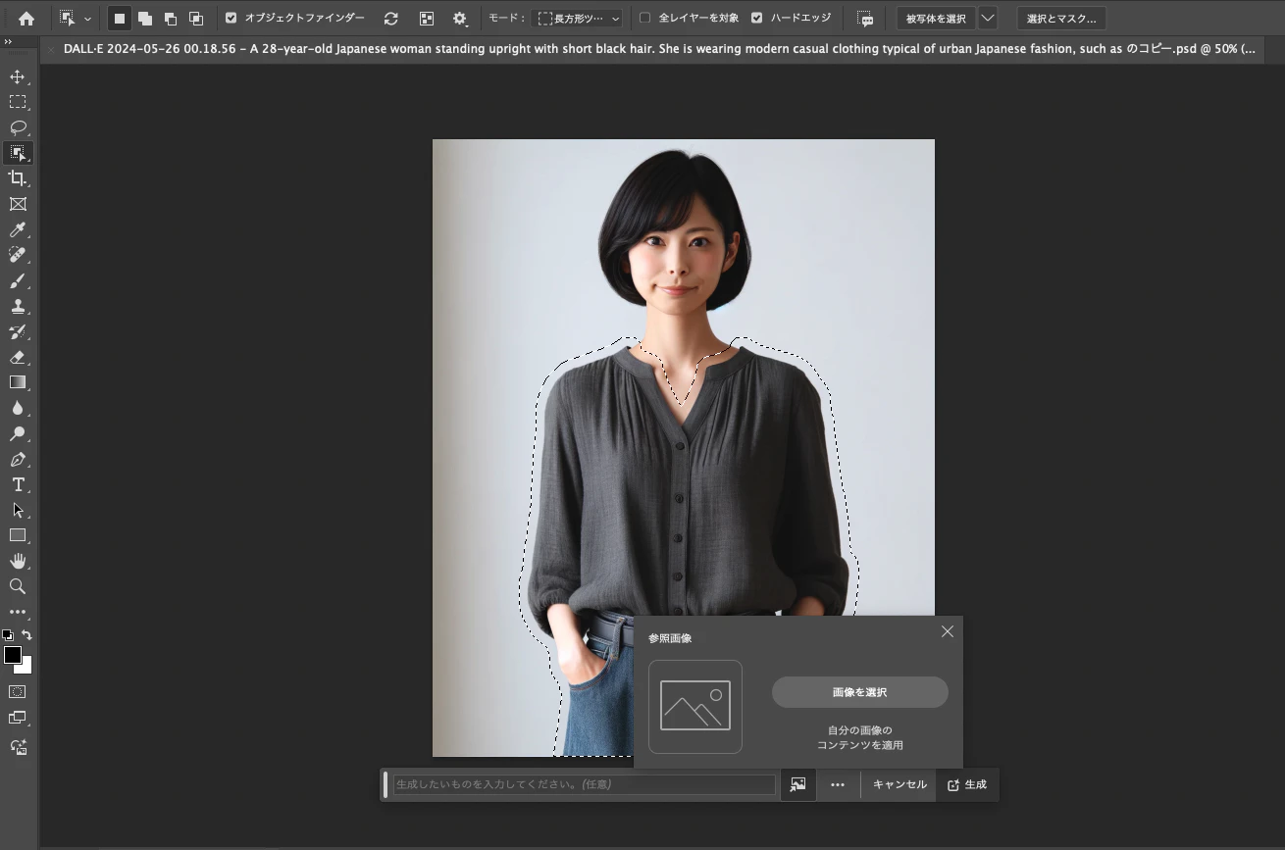This screenshot has width=1285, height=850.
Task: Expand the edit toolbar ellipsis menu
Action: coord(18,612)
